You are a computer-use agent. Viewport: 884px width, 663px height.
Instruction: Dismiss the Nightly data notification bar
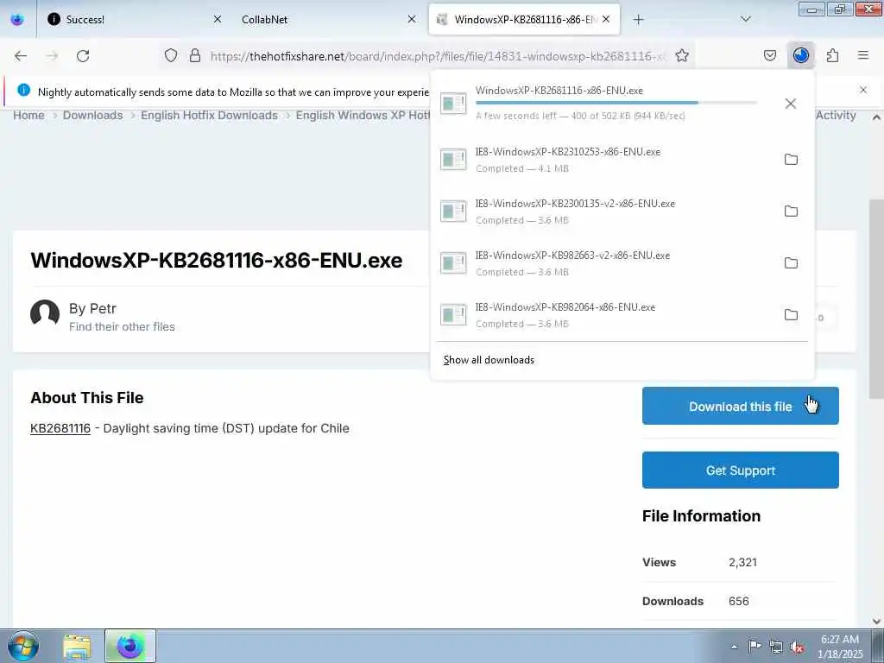pos(863,90)
